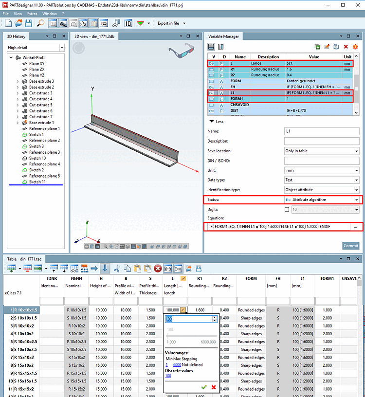Click the length value slider in popup
The width and height of the screenshot is (365, 397).
click(x=190, y=336)
